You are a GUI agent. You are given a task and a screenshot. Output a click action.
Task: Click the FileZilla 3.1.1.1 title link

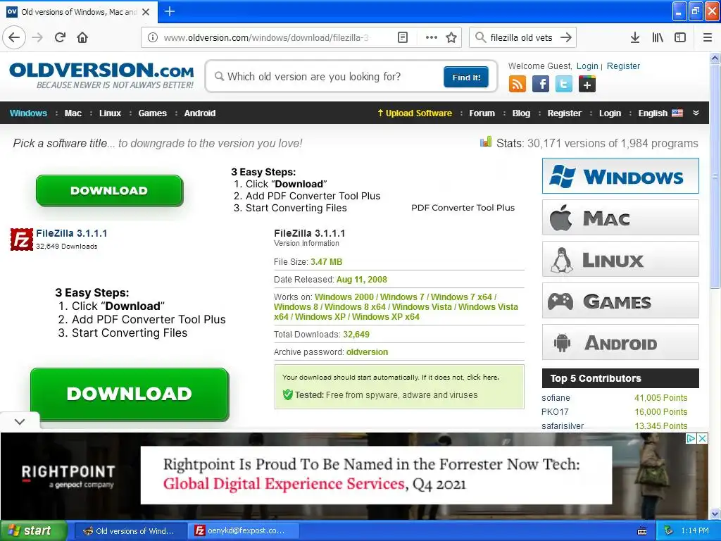[x=72, y=233]
